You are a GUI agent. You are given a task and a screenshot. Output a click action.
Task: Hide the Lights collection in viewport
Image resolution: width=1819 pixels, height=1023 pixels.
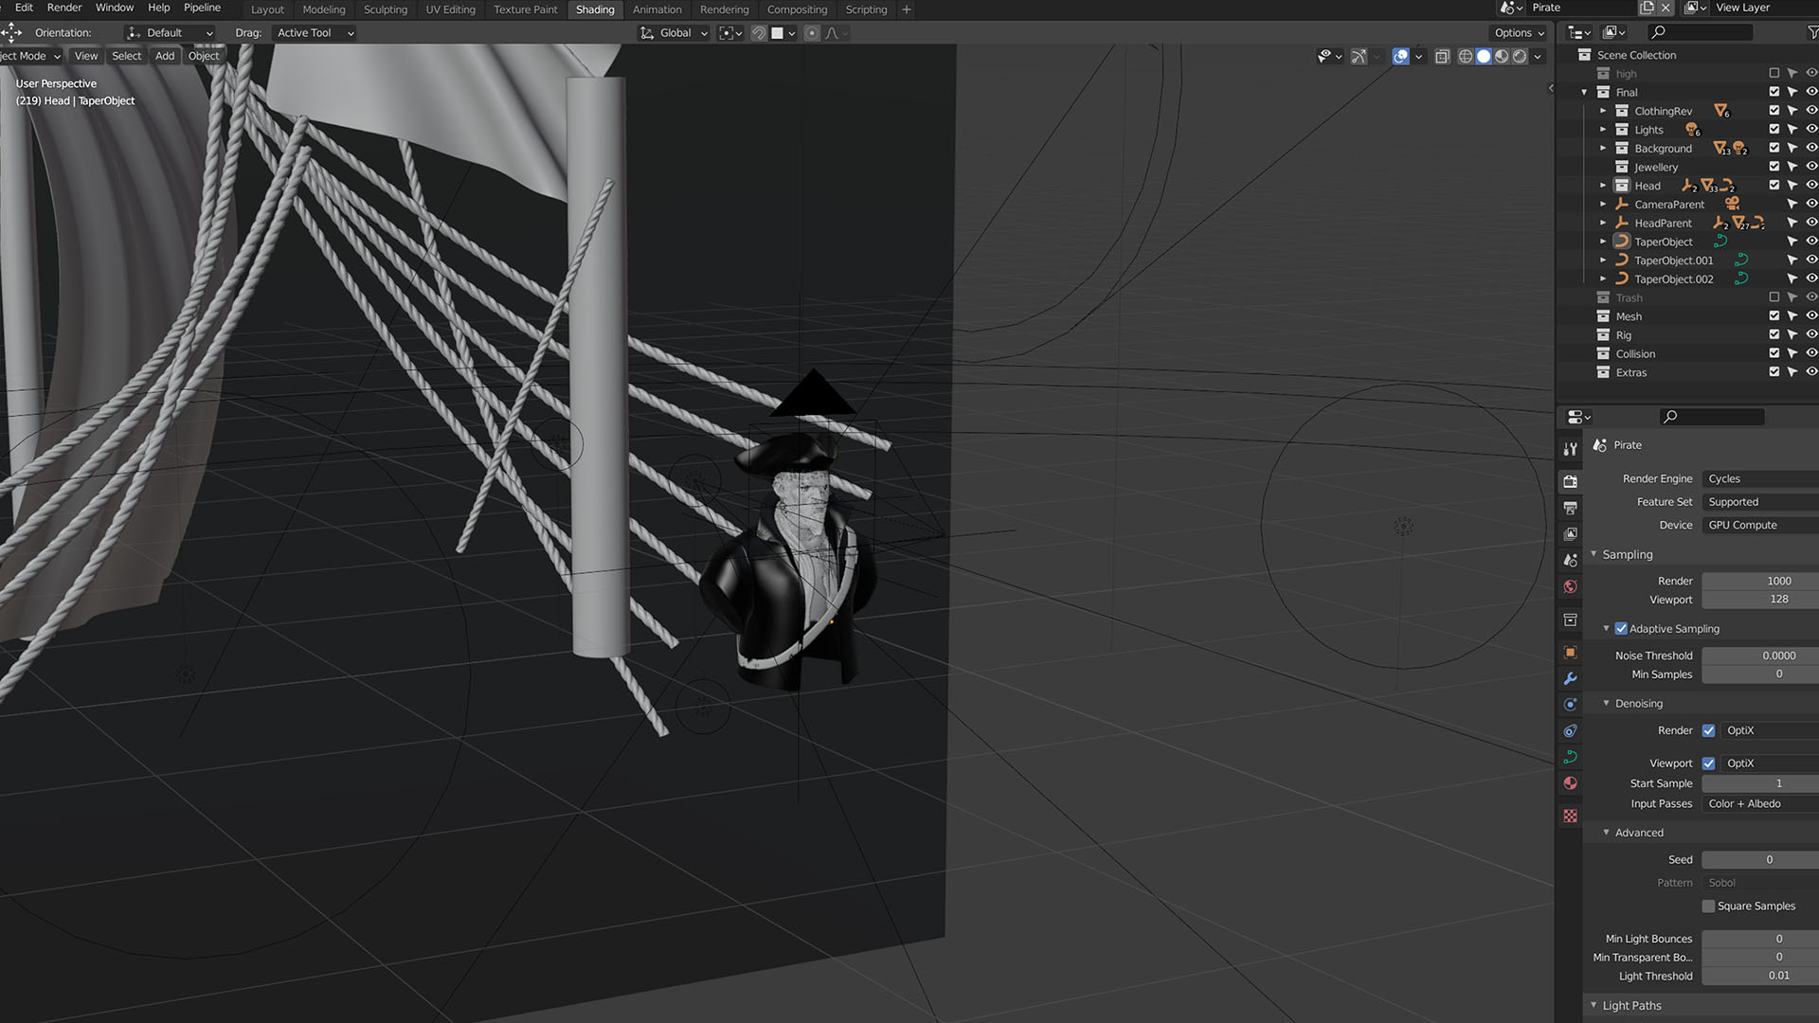coord(1810,130)
